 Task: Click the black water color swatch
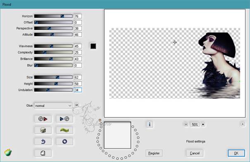(x=93, y=46)
